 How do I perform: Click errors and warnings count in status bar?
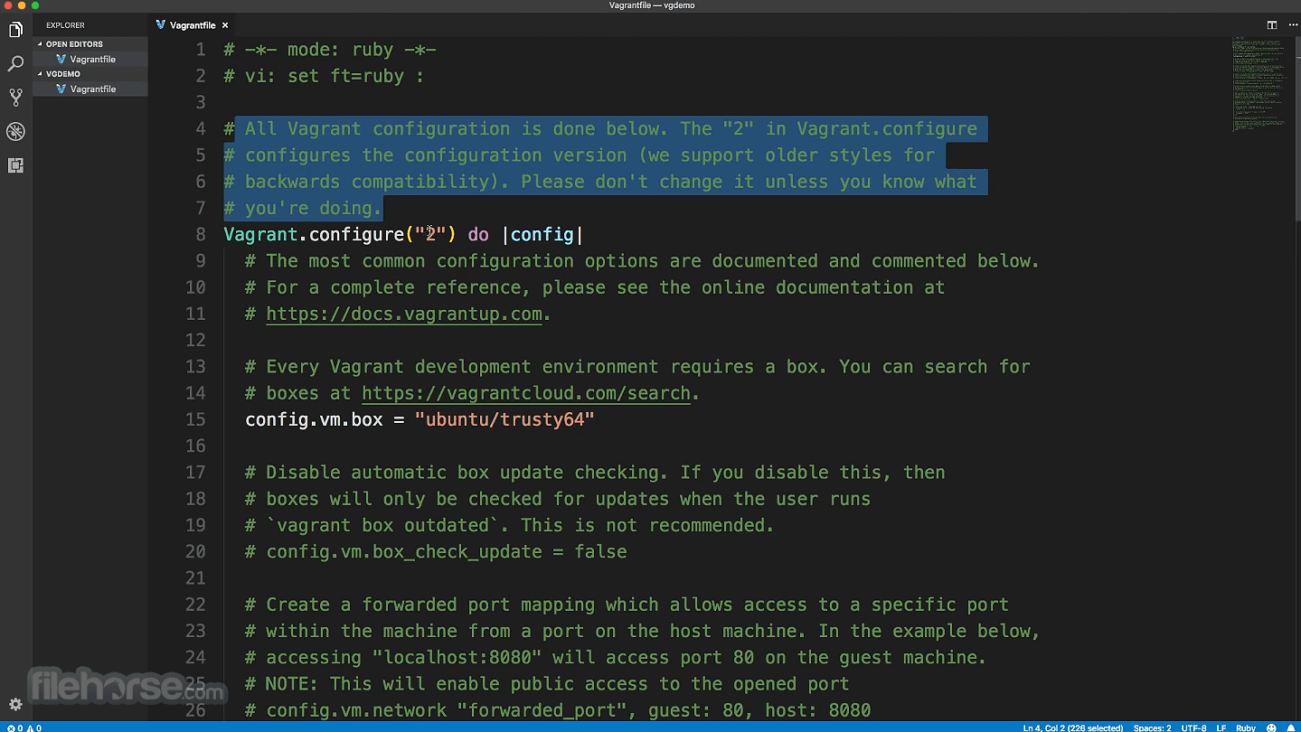pos(24,727)
